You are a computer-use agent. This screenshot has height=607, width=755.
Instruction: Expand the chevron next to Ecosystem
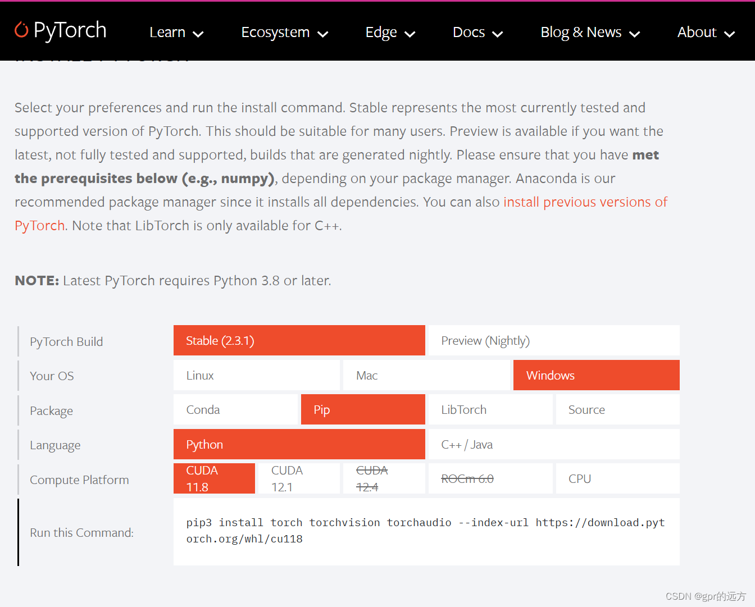click(322, 34)
